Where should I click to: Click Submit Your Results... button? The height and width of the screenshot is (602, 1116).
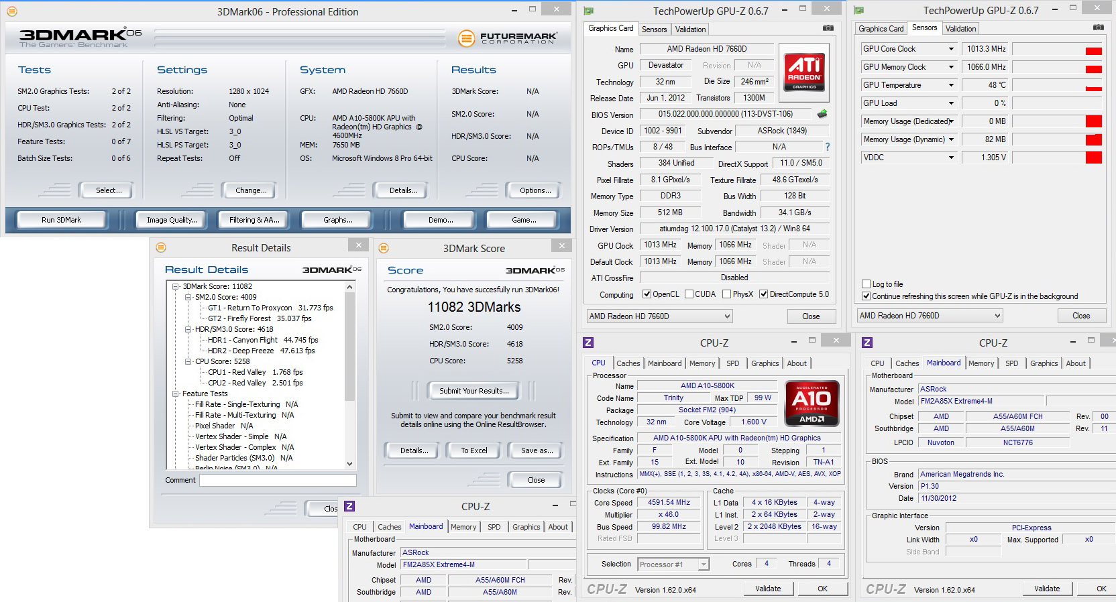click(474, 391)
